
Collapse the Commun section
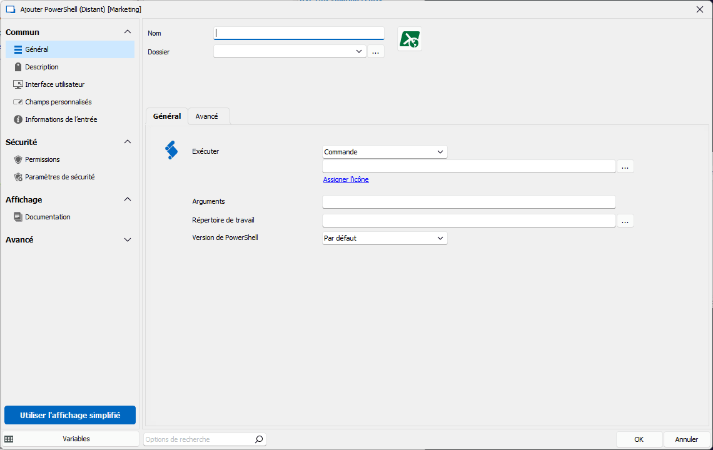(x=128, y=32)
